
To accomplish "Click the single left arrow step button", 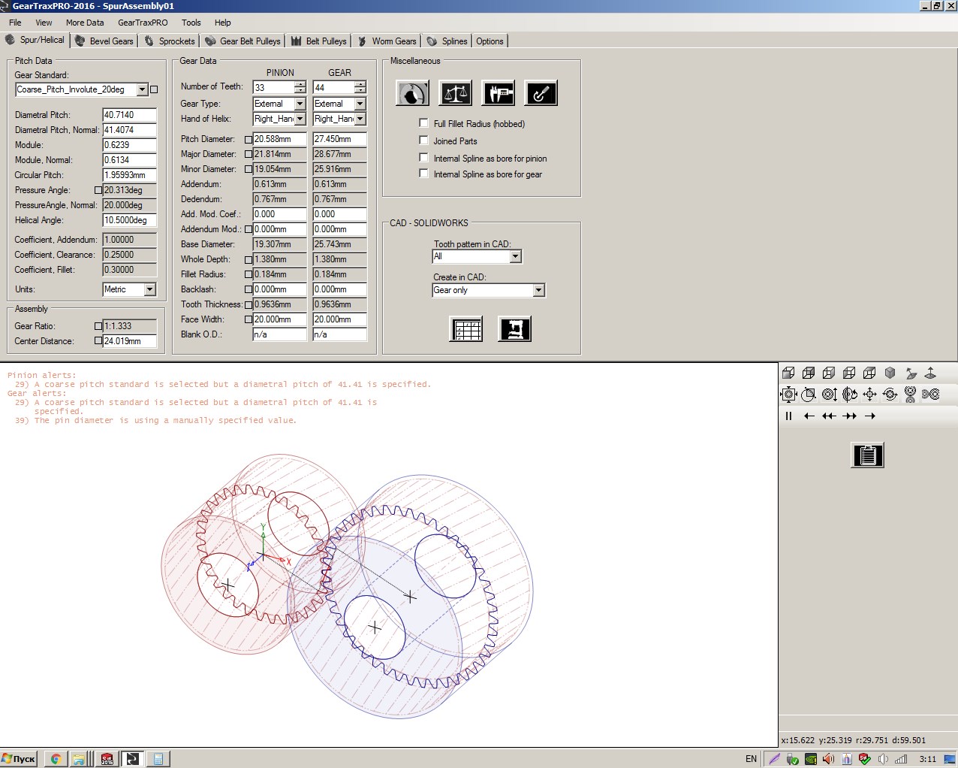I will pos(809,416).
